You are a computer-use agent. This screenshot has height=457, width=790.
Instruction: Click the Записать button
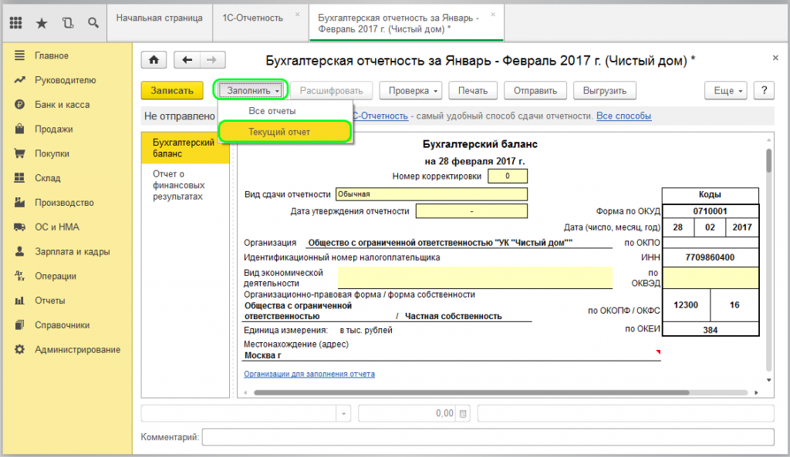point(172,91)
